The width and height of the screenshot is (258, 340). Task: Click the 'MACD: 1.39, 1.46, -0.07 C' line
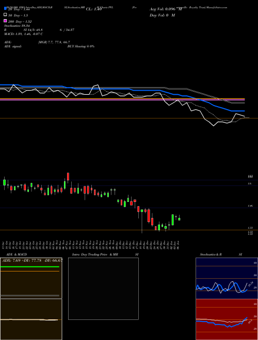23,34
